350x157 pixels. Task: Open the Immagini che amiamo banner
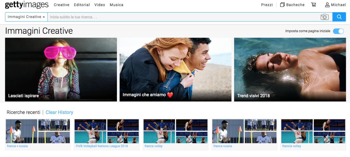(175, 69)
